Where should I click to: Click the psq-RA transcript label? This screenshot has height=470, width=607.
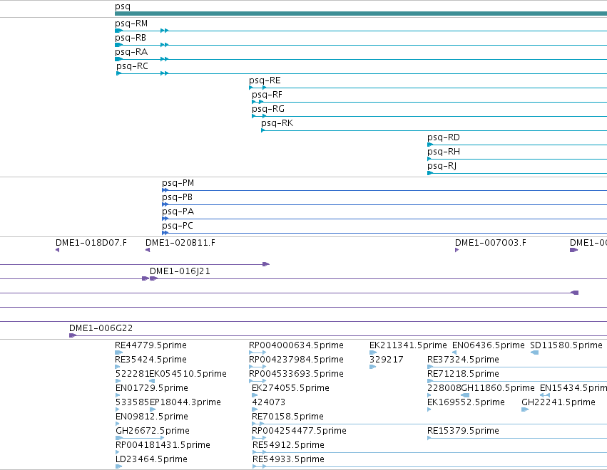131,52
